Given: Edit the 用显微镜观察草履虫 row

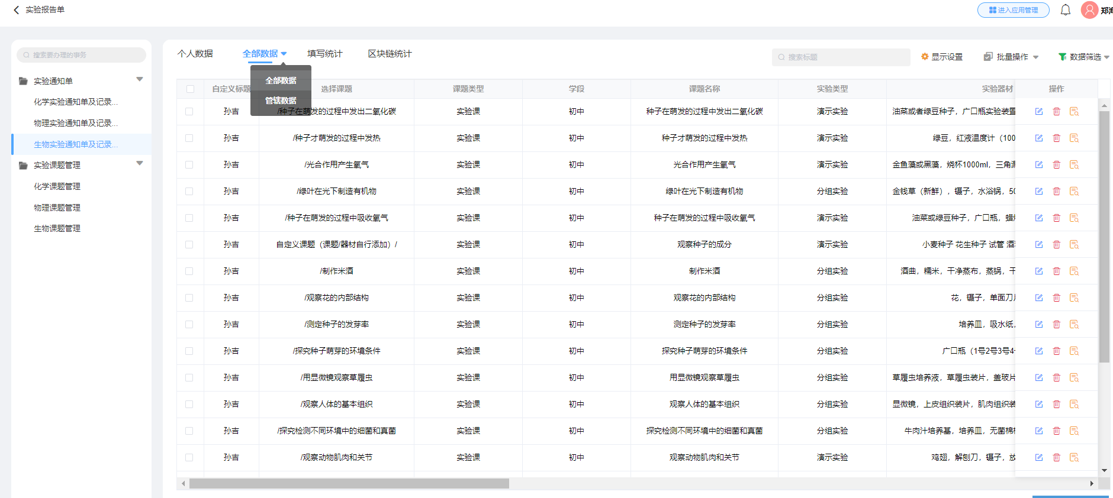Looking at the screenshot, I should 1039,377.
